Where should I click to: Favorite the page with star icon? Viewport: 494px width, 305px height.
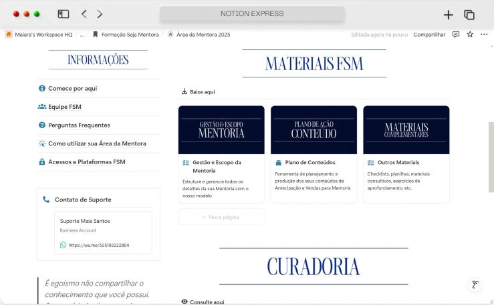click(x=470, y=34)
